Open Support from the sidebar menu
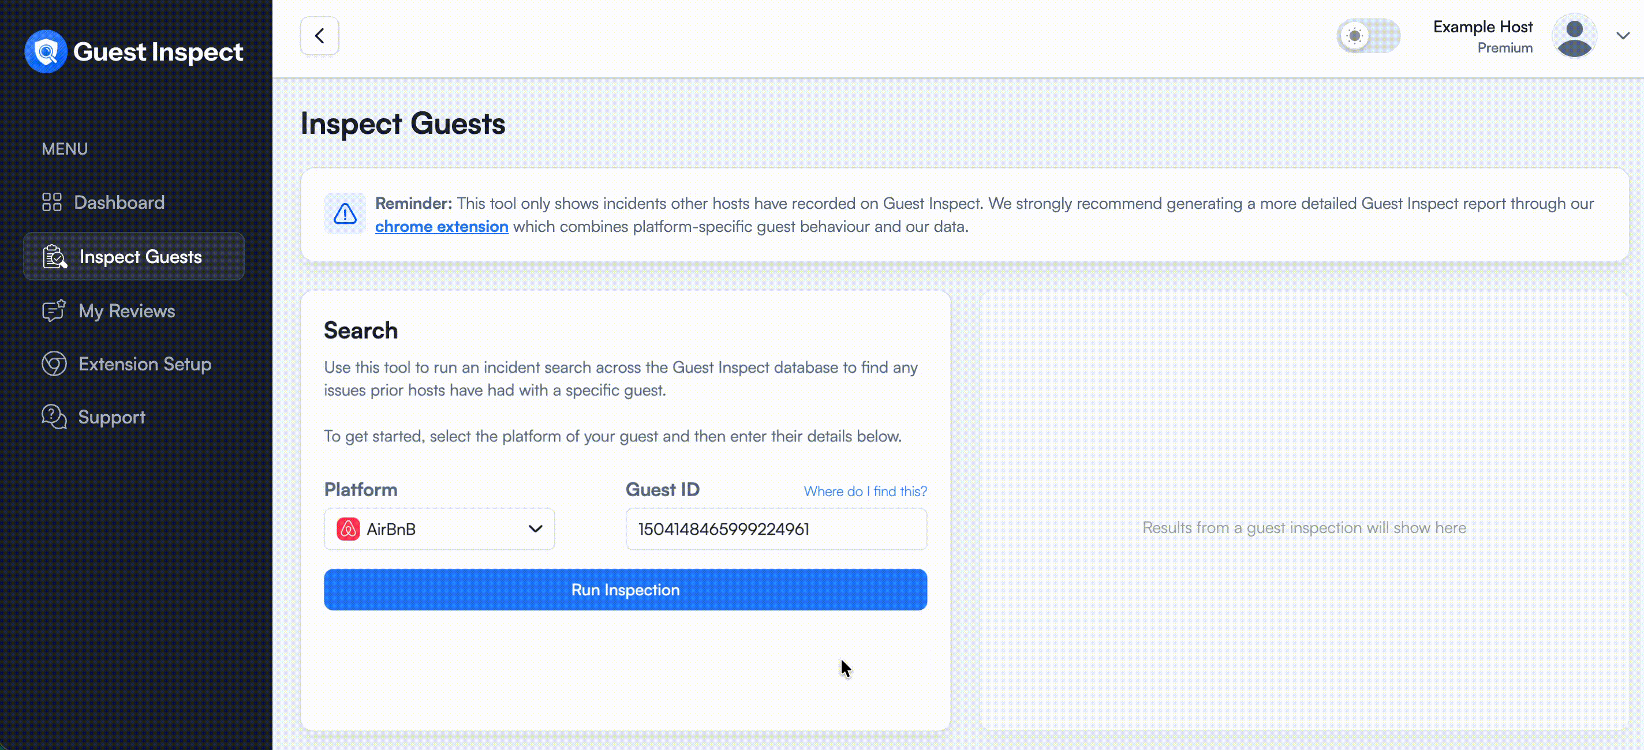Viewport: 1644px width, 750px height. tap(111, 417)
